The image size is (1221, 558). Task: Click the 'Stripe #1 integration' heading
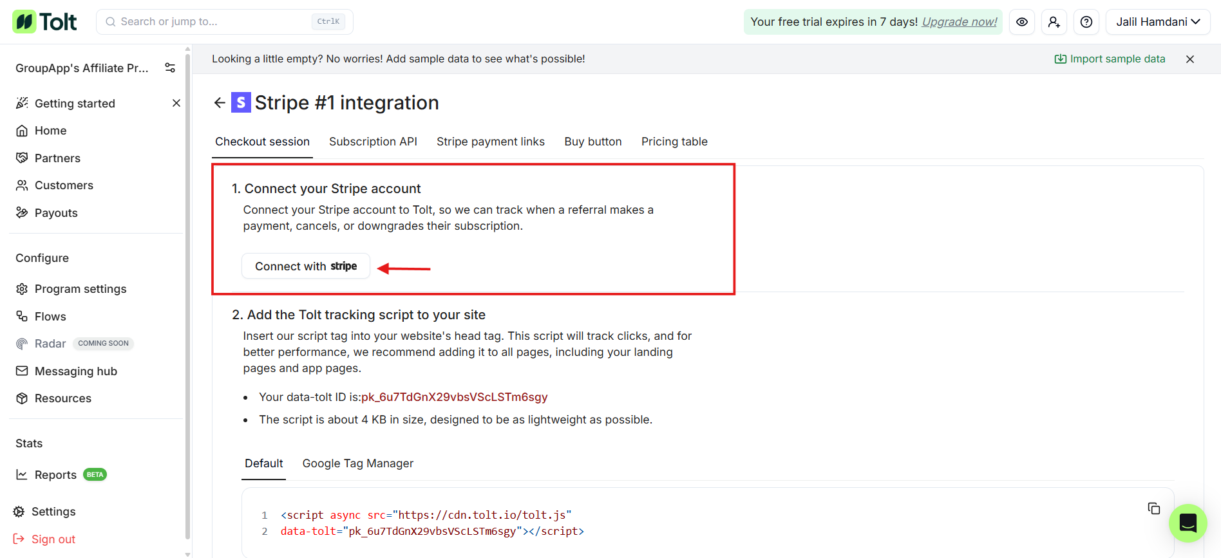pos(346,103)
